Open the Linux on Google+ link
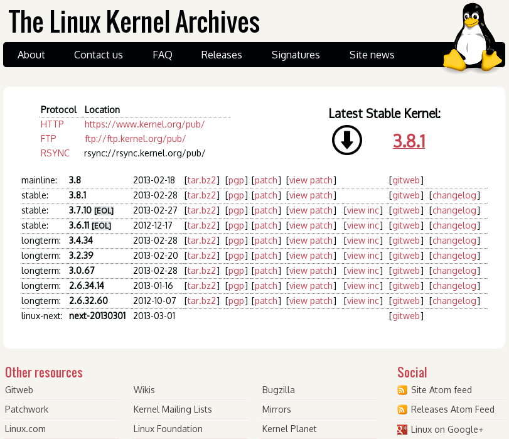 [x=447, y=430]
